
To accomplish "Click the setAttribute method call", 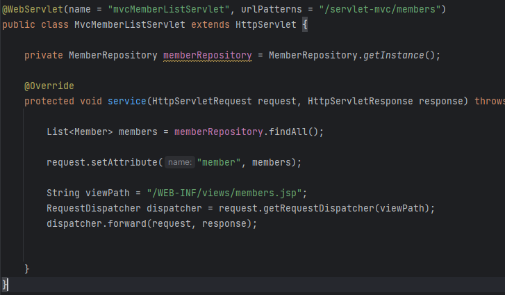I will pyautogui.click(x=124, y=162).
